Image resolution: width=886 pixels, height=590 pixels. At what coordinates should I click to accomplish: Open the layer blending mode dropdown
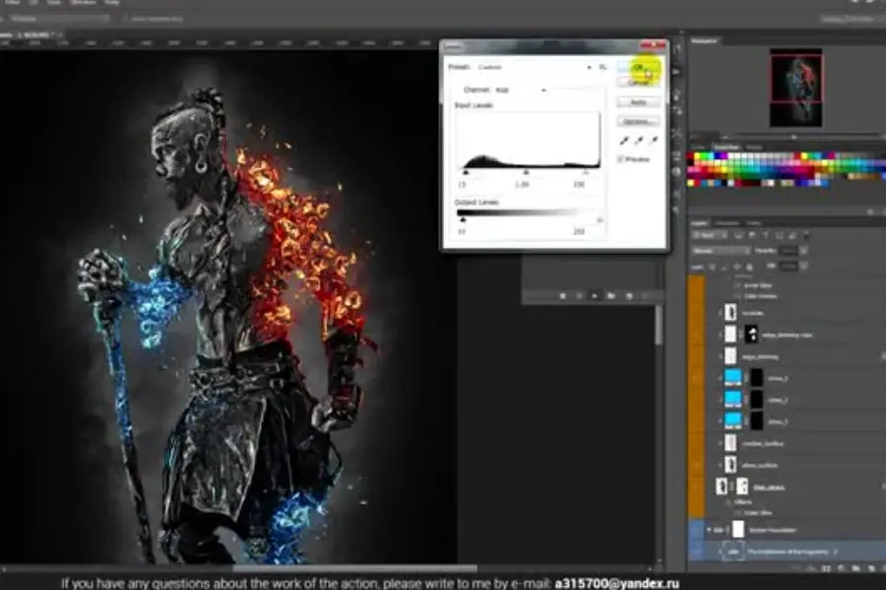[721, 251]
